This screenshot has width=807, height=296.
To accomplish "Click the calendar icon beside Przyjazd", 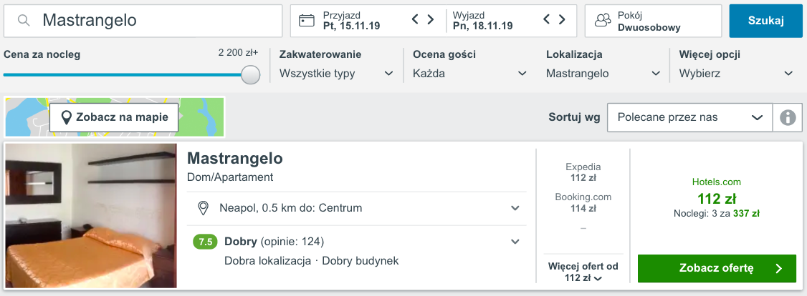I will click(x=307, y=21).
